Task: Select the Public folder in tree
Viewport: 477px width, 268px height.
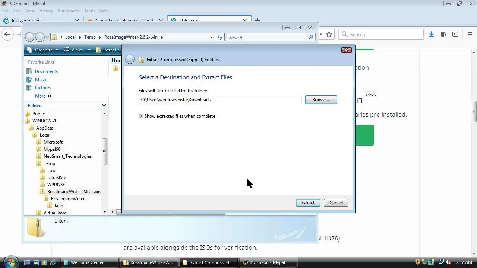Action: (x=38, y=114)
